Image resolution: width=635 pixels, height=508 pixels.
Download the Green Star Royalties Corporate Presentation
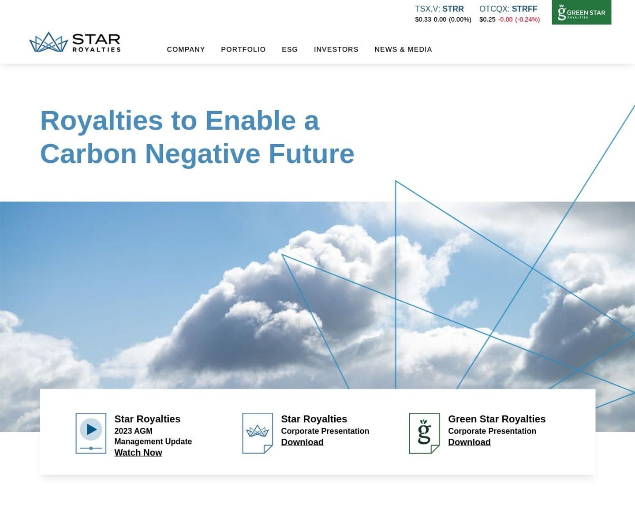(x=469, y=442)
